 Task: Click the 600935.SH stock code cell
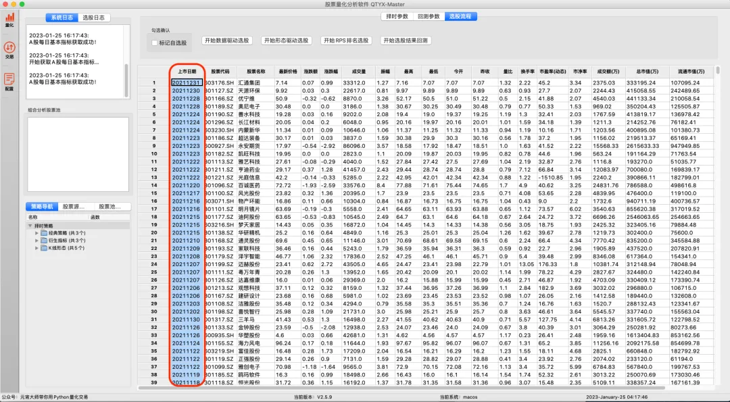tap(220, 335)
